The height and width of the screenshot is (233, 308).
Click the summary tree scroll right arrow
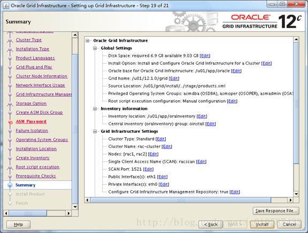(290, 200)
